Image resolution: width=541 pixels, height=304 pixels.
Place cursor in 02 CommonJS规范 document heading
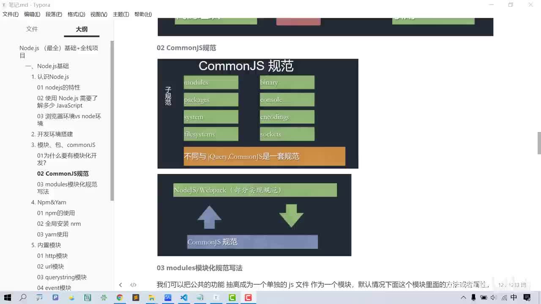(x=186, y=48)
